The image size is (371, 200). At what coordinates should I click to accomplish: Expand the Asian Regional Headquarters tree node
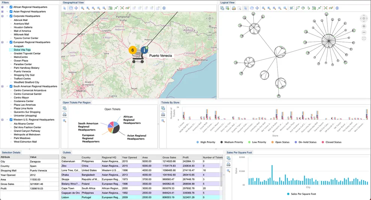(x=3, y=12)
